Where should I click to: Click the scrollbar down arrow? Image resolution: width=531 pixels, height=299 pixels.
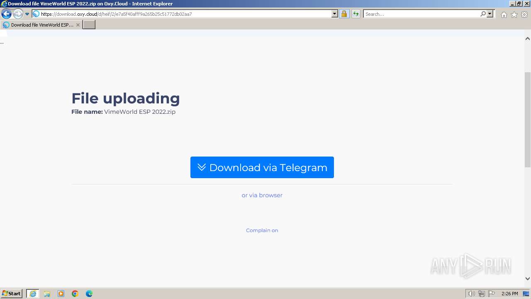pos(528,279)
